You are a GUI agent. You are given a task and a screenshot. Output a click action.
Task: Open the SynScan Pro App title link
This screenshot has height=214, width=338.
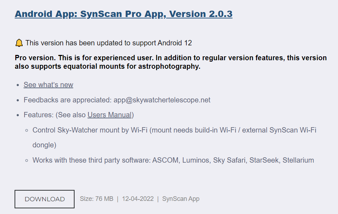click(x=124, y=14)
